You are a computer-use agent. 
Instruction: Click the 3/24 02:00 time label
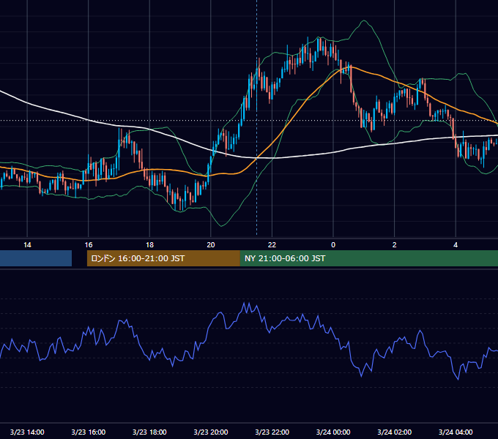395,432
